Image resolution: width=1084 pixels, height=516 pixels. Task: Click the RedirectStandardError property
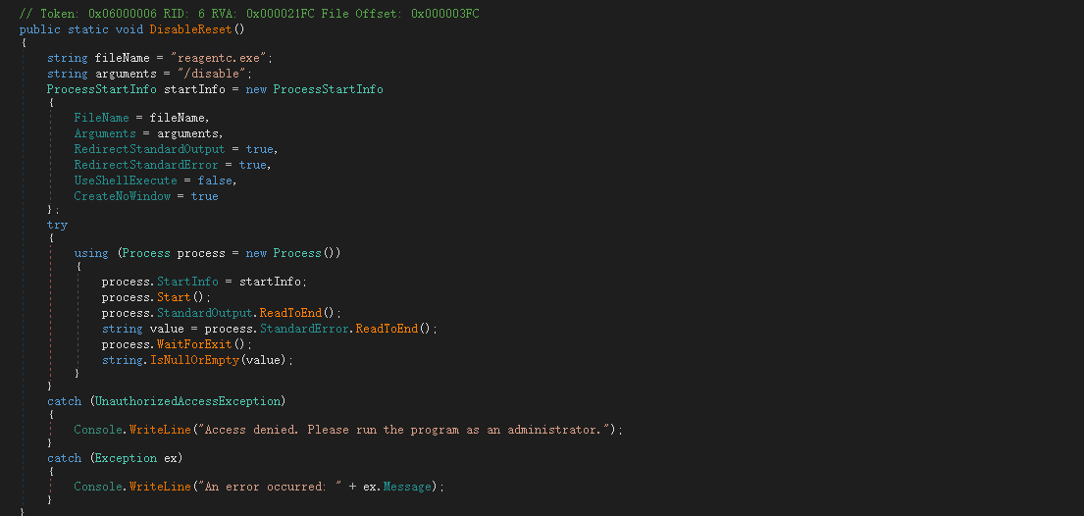click(146, 165)
